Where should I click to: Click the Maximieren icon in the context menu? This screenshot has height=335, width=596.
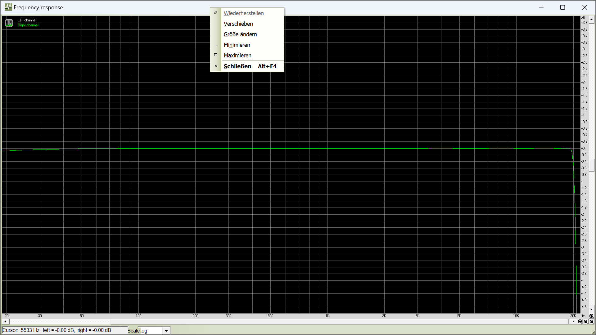pyautogui.click(x=215, y=55)
